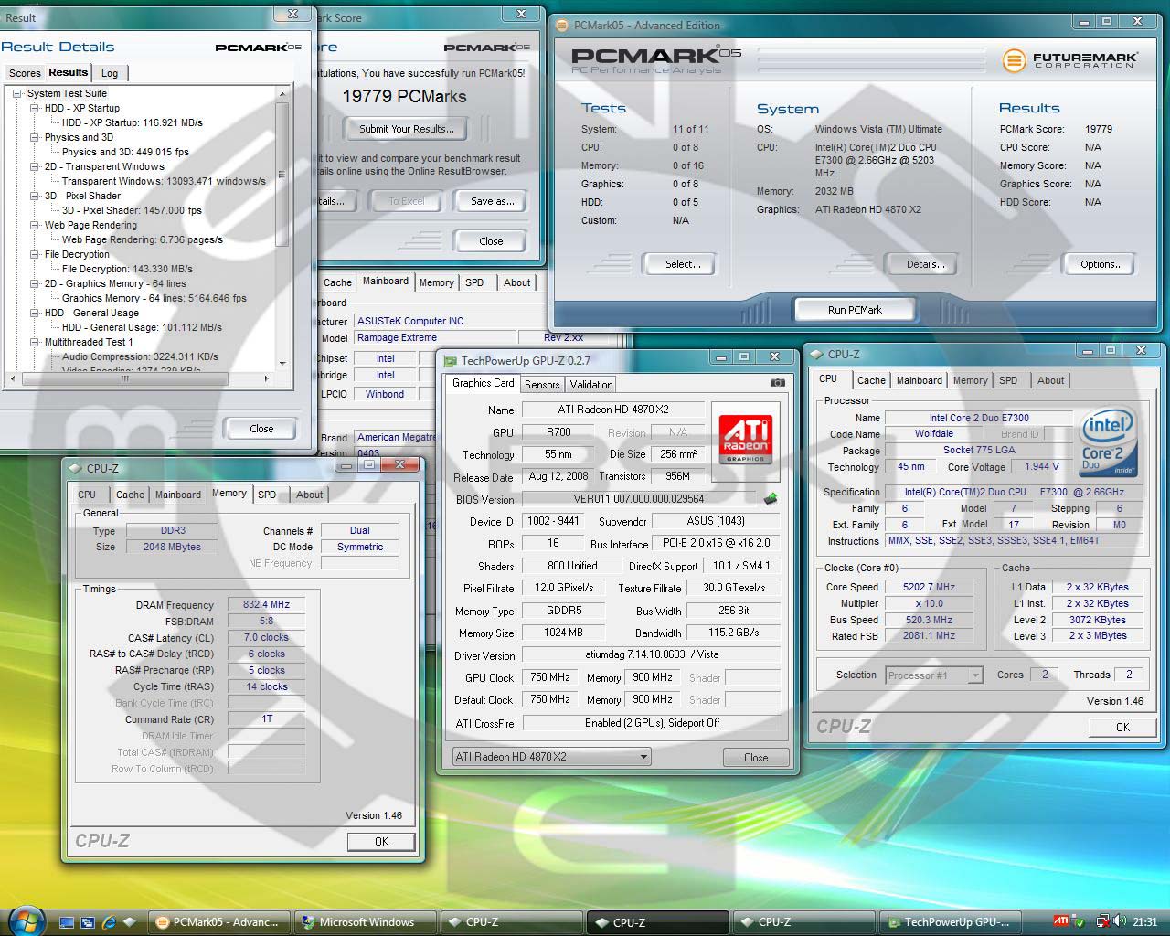Viewport: 1170px width, 936px height.
Task: Click the ATI tray icon
Action: (1061, 921)
